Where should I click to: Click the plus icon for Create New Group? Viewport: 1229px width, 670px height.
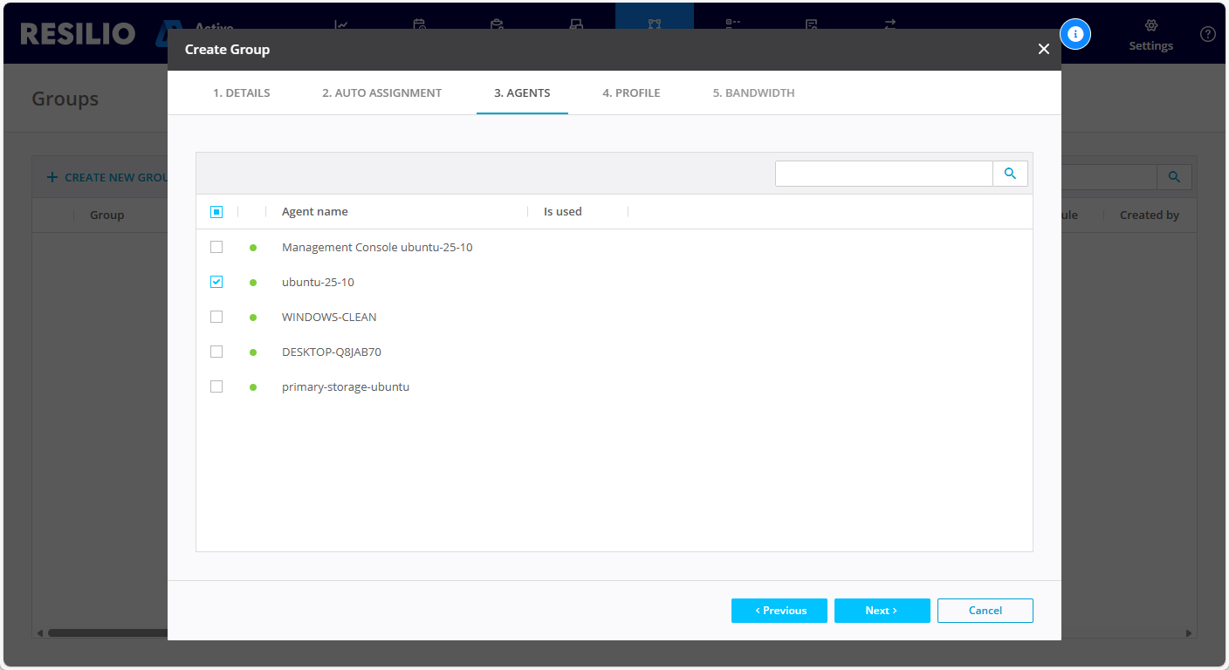(x=52, y=177)
